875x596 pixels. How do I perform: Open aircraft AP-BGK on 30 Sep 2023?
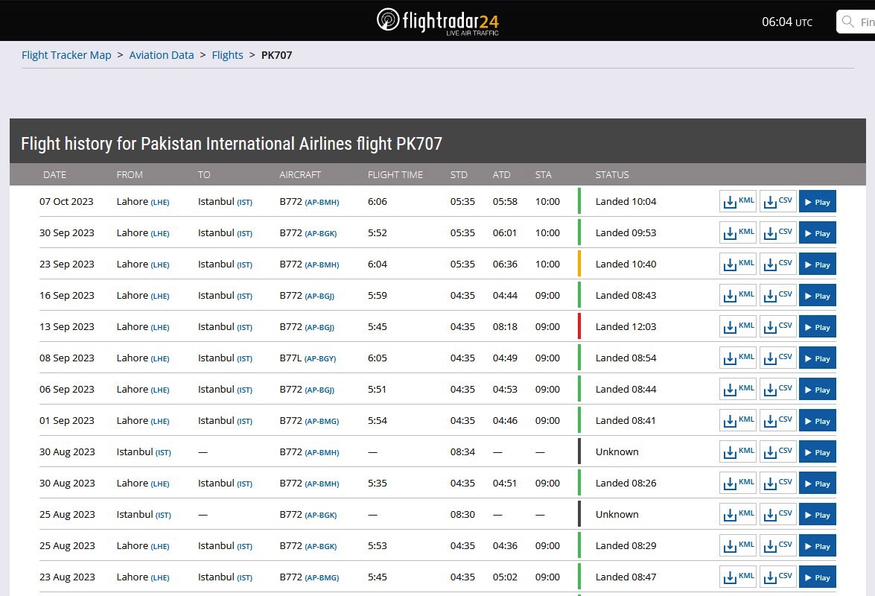pyautogui.click(x=321, y=233)
